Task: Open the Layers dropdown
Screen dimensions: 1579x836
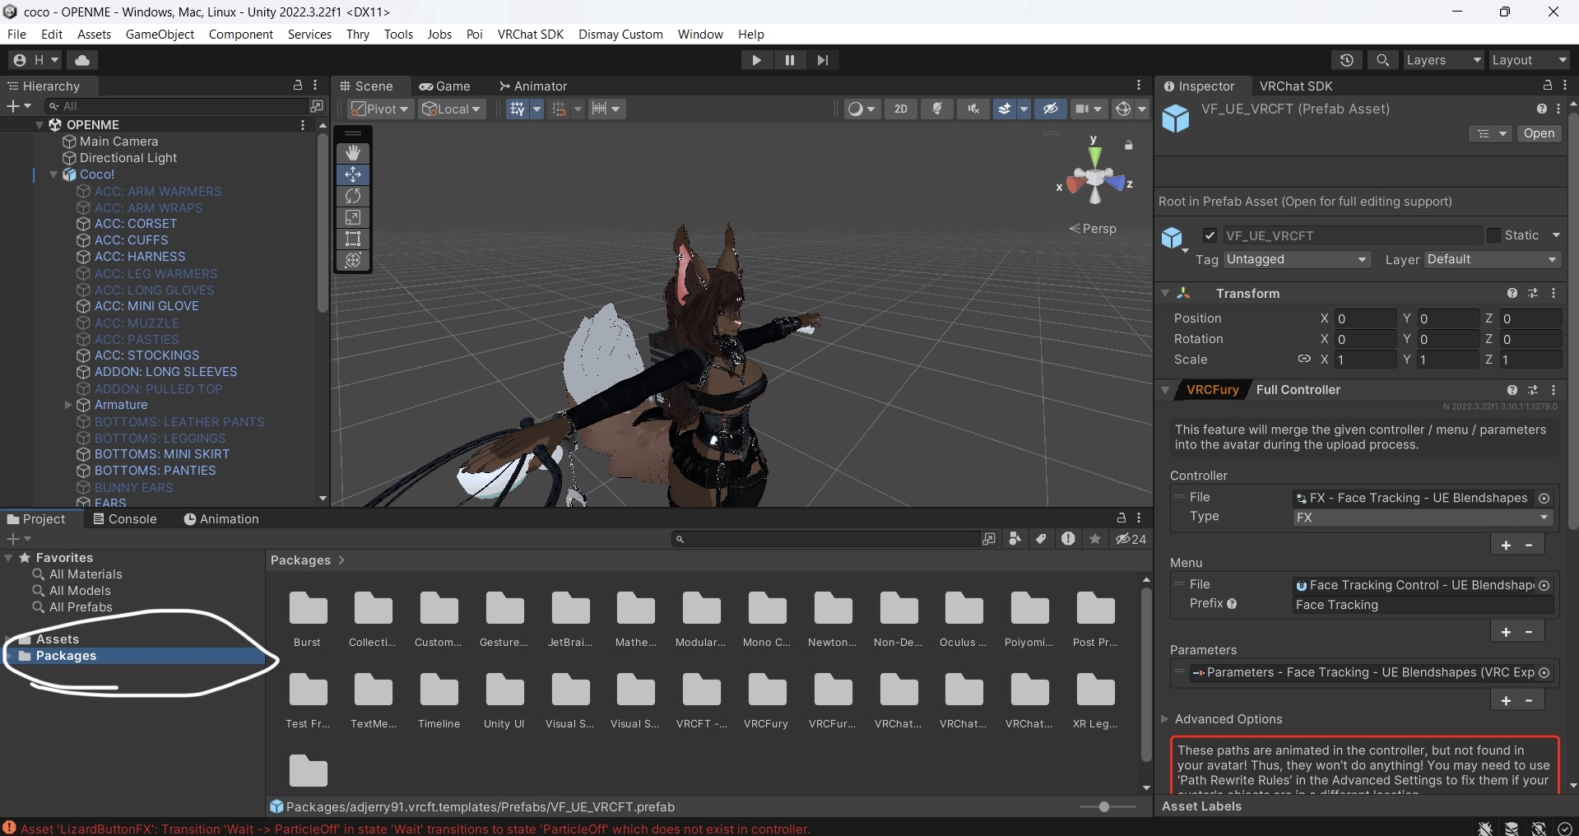Action: pos(1442,60)
